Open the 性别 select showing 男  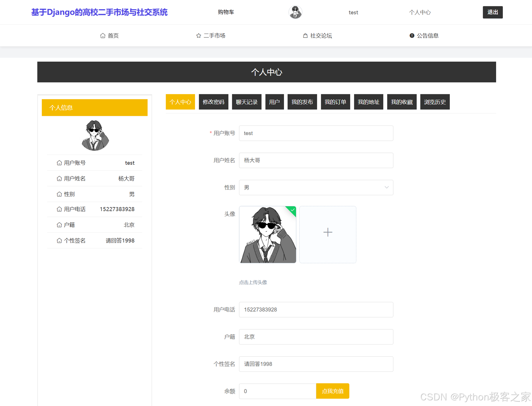pos(316,188)
